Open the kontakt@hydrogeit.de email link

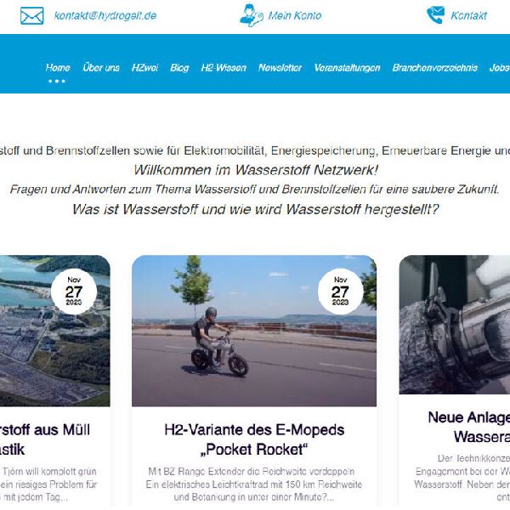(105, 15)
